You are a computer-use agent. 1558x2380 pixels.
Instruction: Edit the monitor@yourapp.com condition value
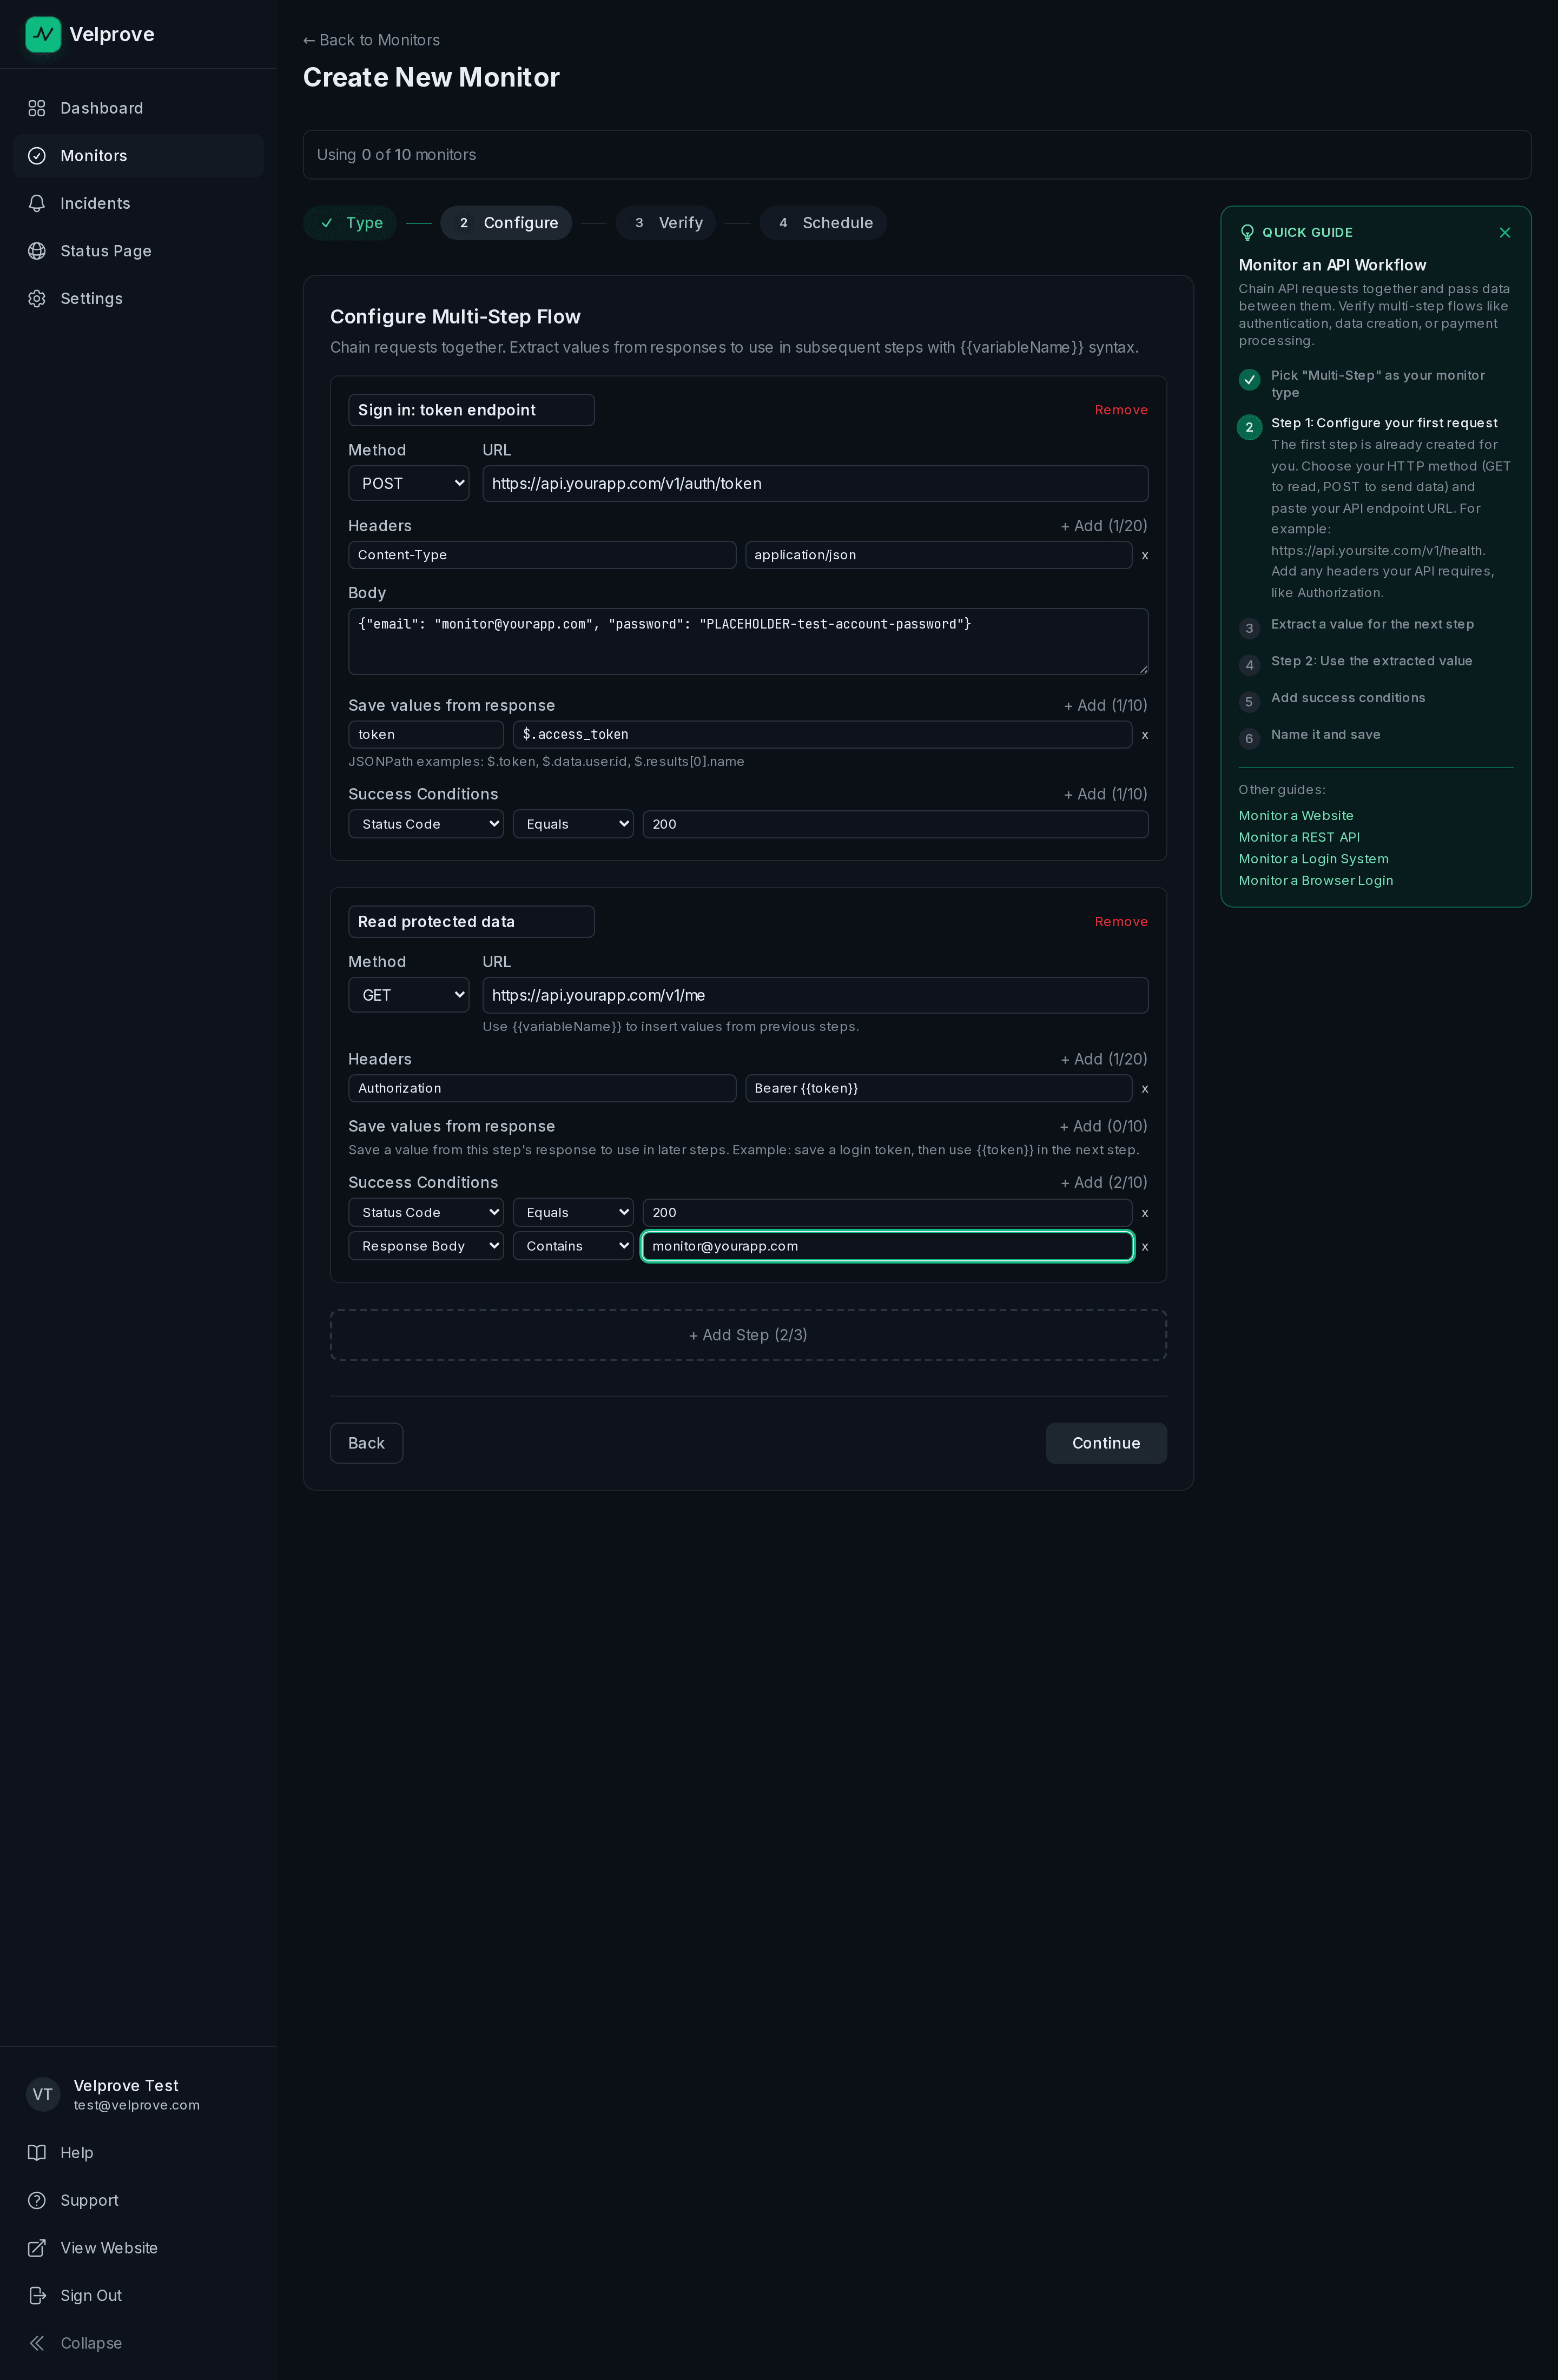pos(887,1246)
